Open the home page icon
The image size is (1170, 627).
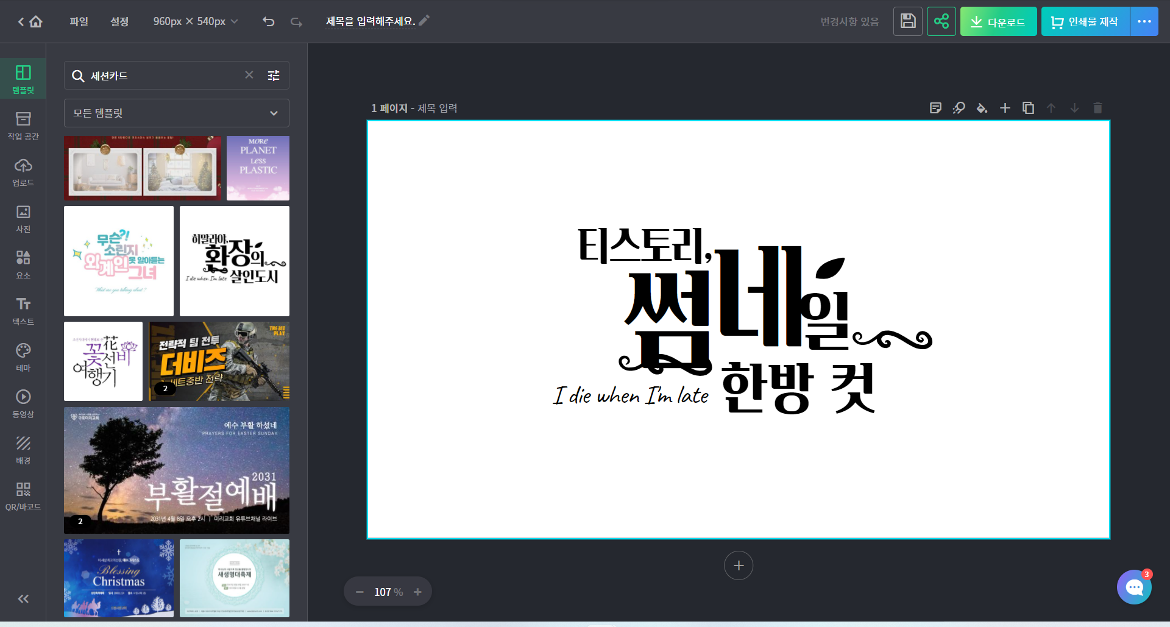(36, 22)
